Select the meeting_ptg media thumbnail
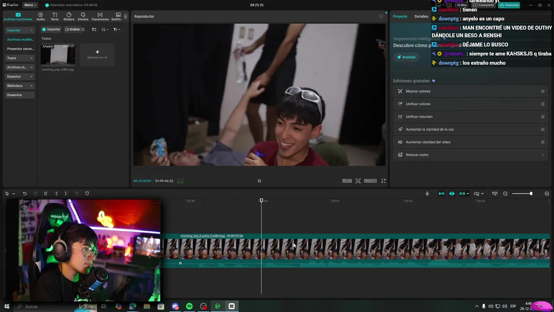This screenshot has height=312, width=554. coord(58,55)
